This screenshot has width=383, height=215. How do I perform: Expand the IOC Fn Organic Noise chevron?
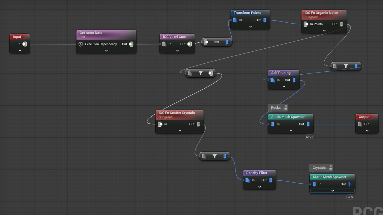[324, 30]
